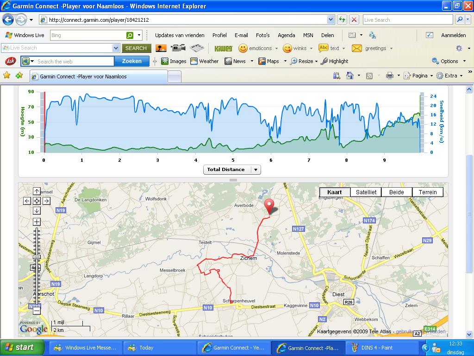Screen dimensions: 474x356
Task: Click the red location pin on map
Action: [x=269, y=207]
